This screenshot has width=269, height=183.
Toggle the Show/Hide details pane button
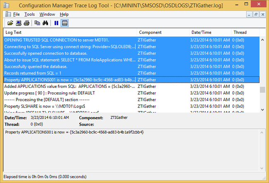tap(65, 23)
